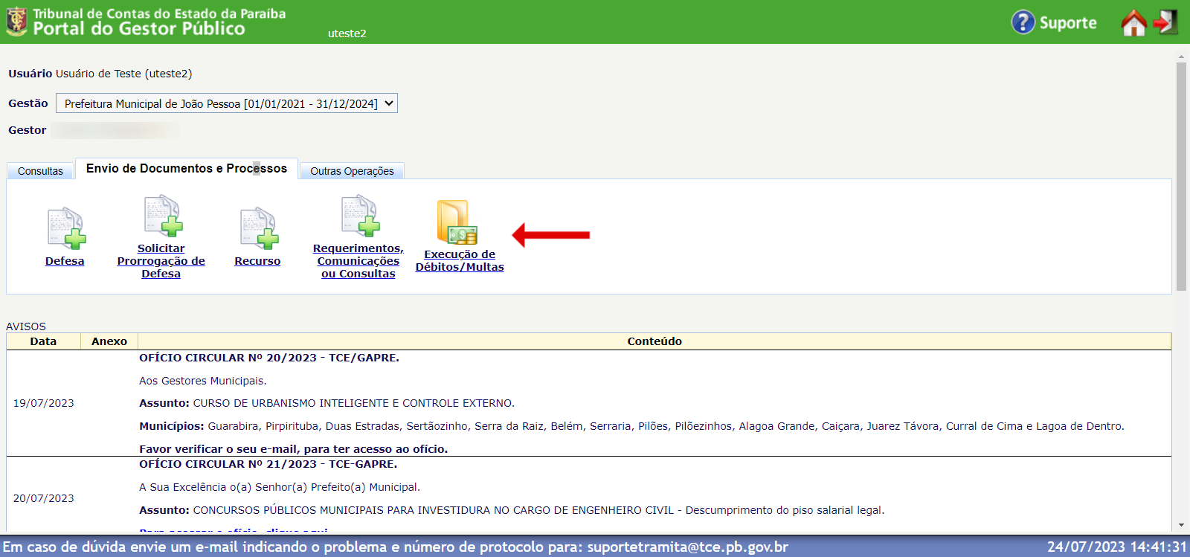Click the Anexo column header
The width and height of the screenshot is (1190, 557).
click(x=109, y=341)
